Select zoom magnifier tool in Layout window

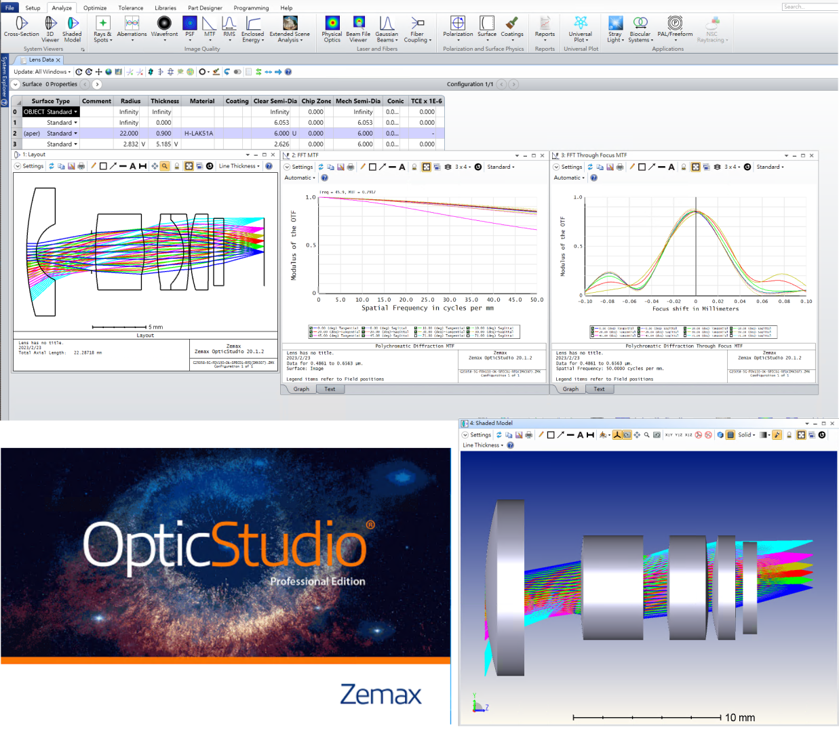[164, 166]
